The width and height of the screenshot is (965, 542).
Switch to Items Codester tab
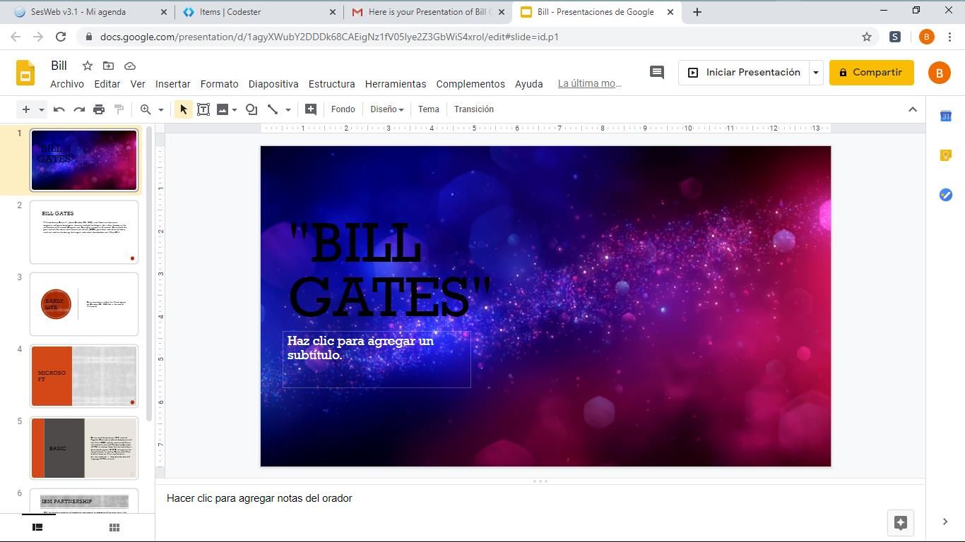tap(259, 12)
